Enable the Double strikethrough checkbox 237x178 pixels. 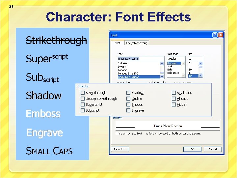pos(83,99)
